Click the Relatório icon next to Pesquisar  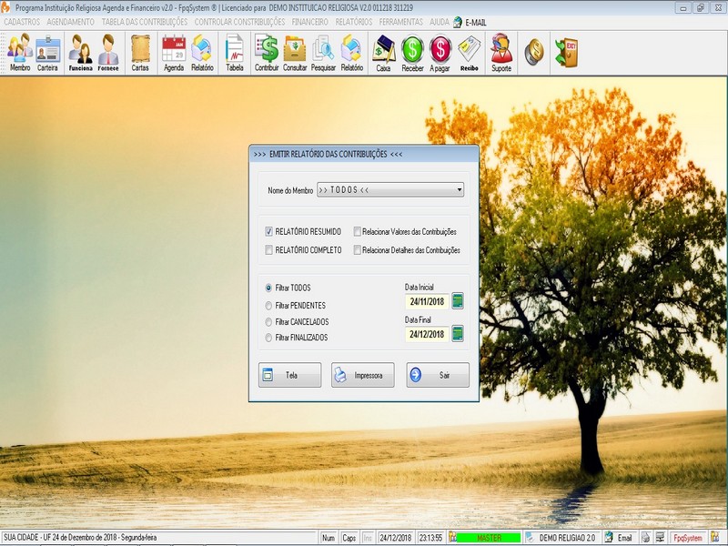pos(352,53)
